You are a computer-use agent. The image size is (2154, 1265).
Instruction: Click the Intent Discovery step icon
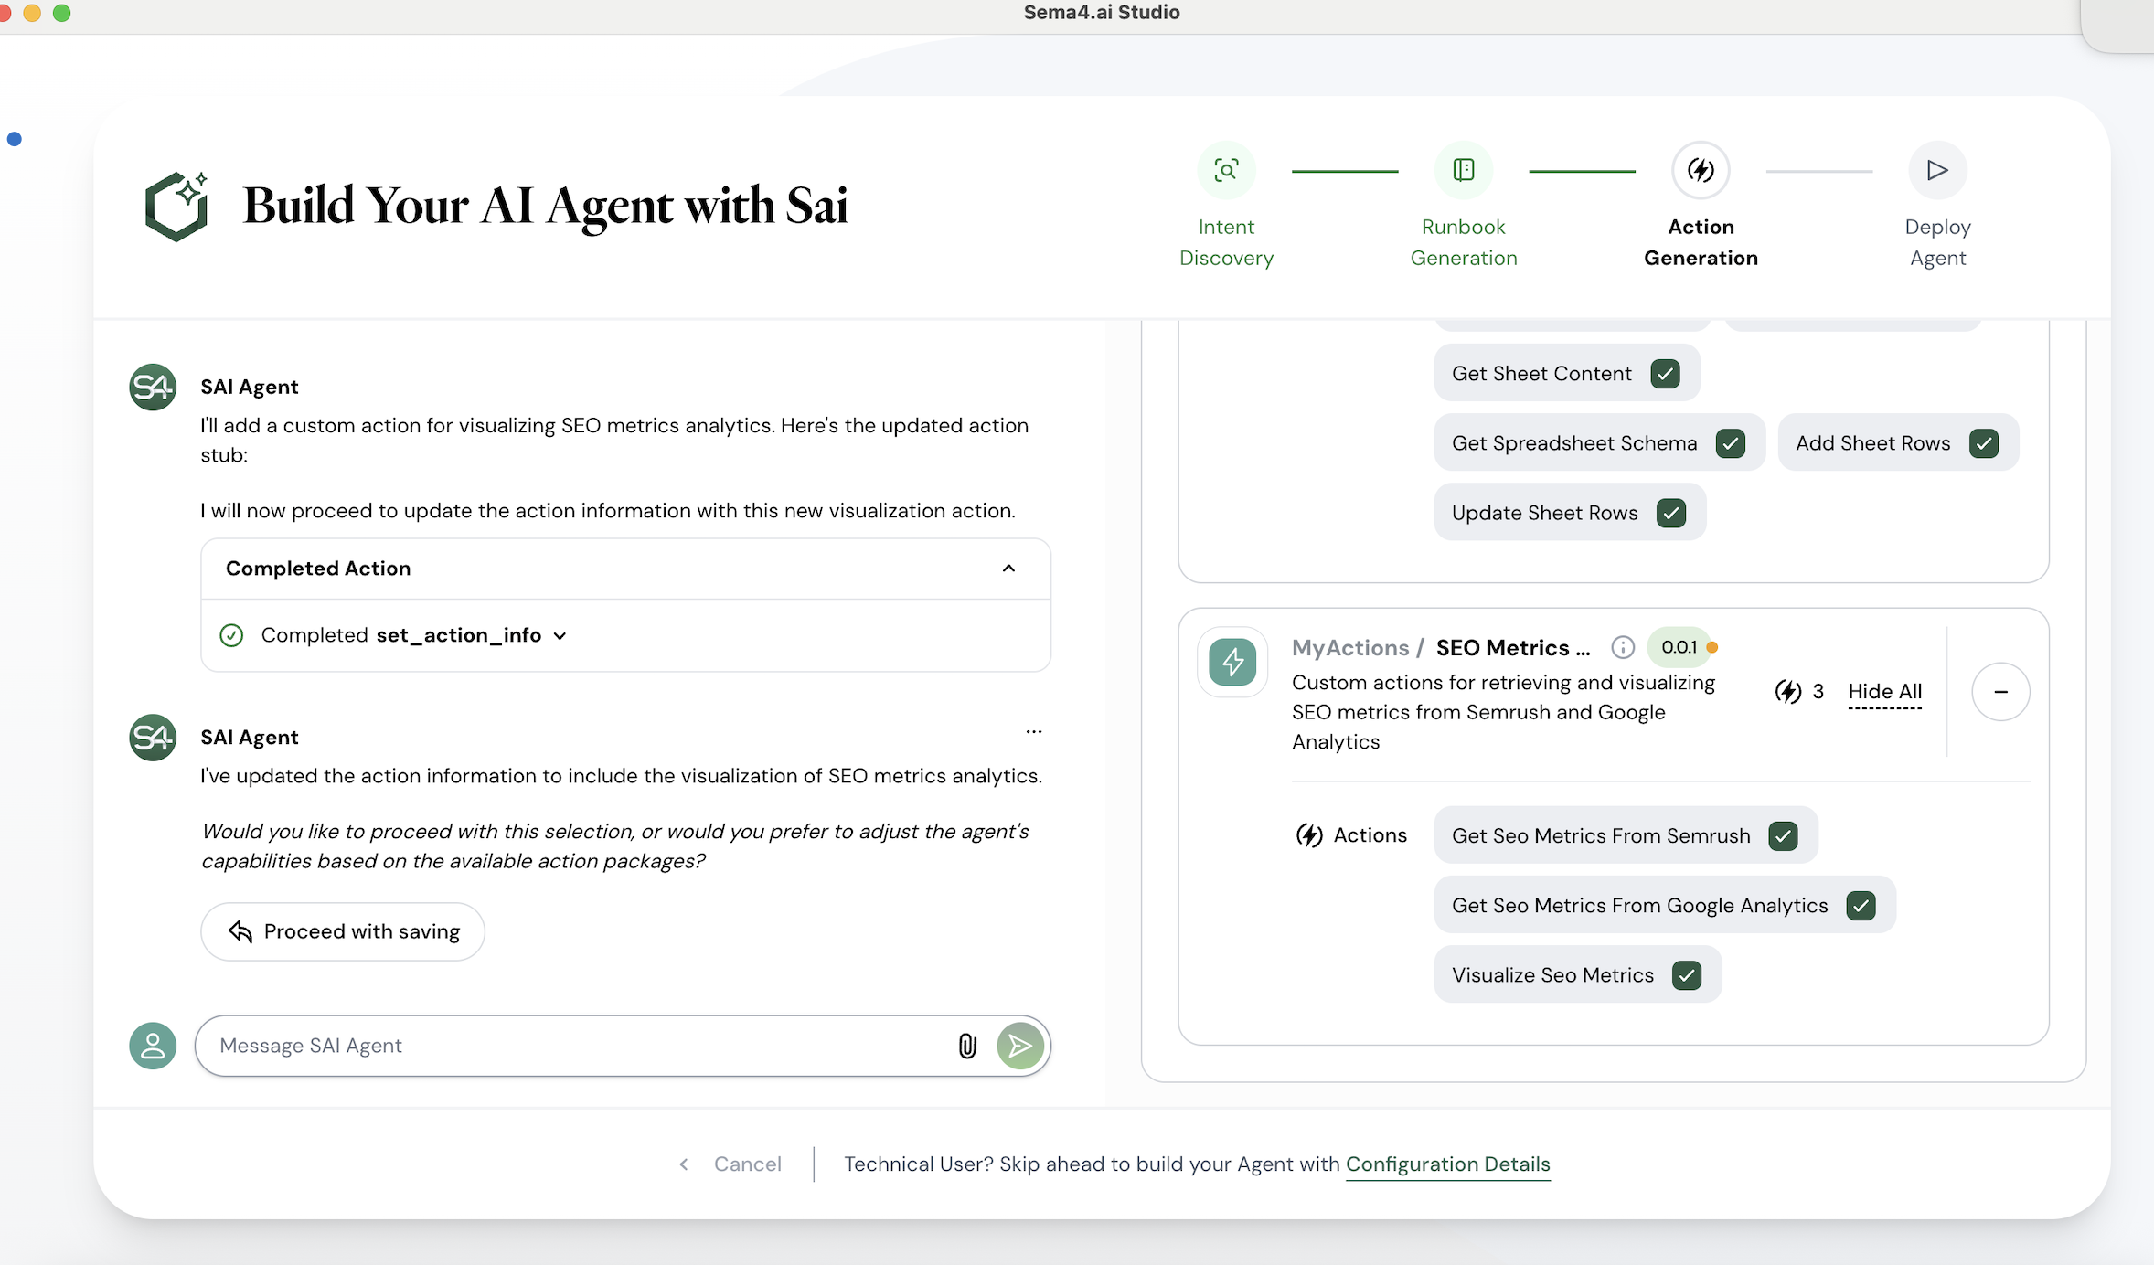pyautogui.click(x=1226, y=170)
